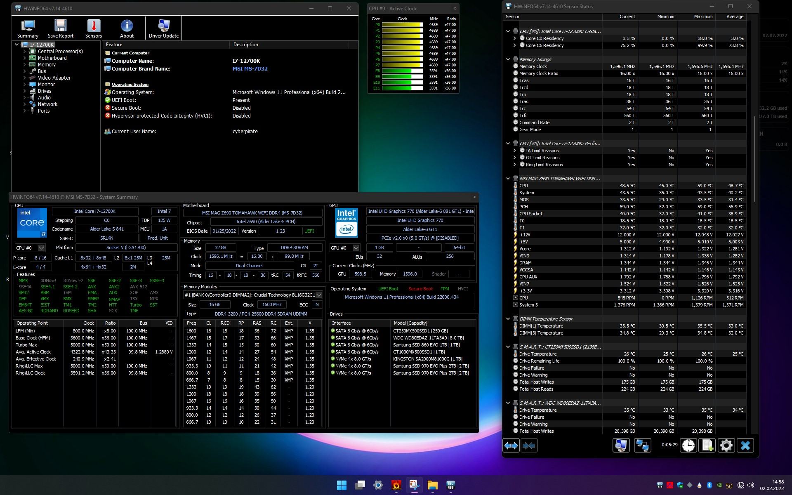Collapse the Memory Timings sensor group
The width and height of the screenshot is (792, 495).
pyautogui.click(x=508, y=59)
